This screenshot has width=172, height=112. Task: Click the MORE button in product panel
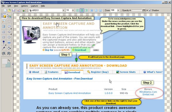click(96, 50)
